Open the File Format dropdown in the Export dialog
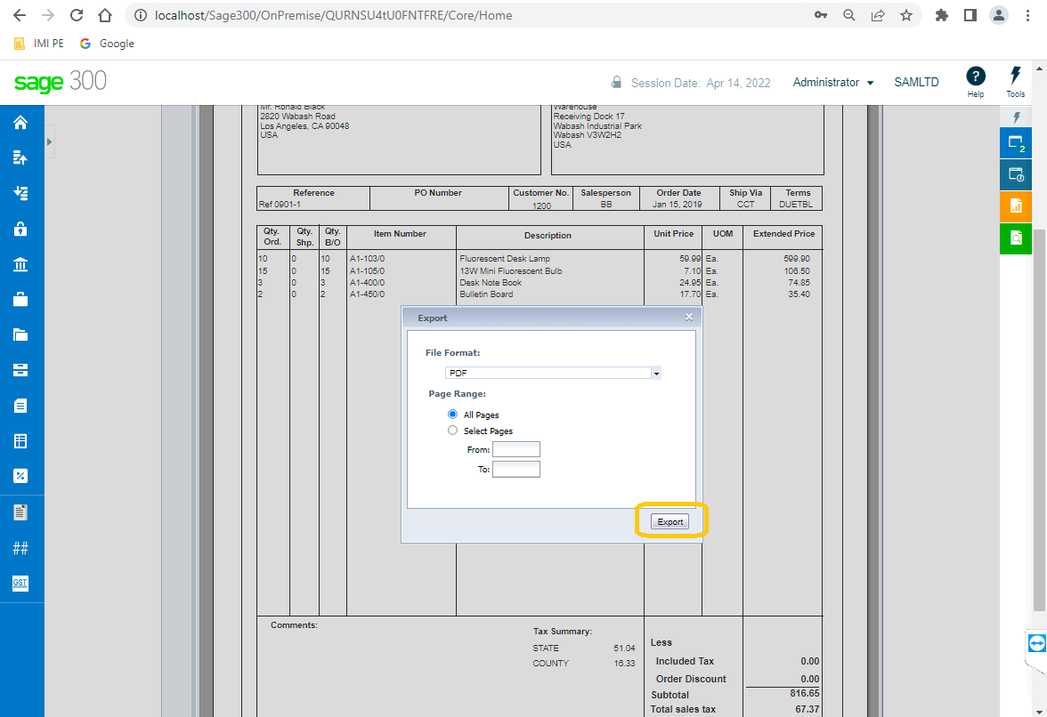Image resolution: width=1047 pixels, height=717 pixels. (656, 373)
